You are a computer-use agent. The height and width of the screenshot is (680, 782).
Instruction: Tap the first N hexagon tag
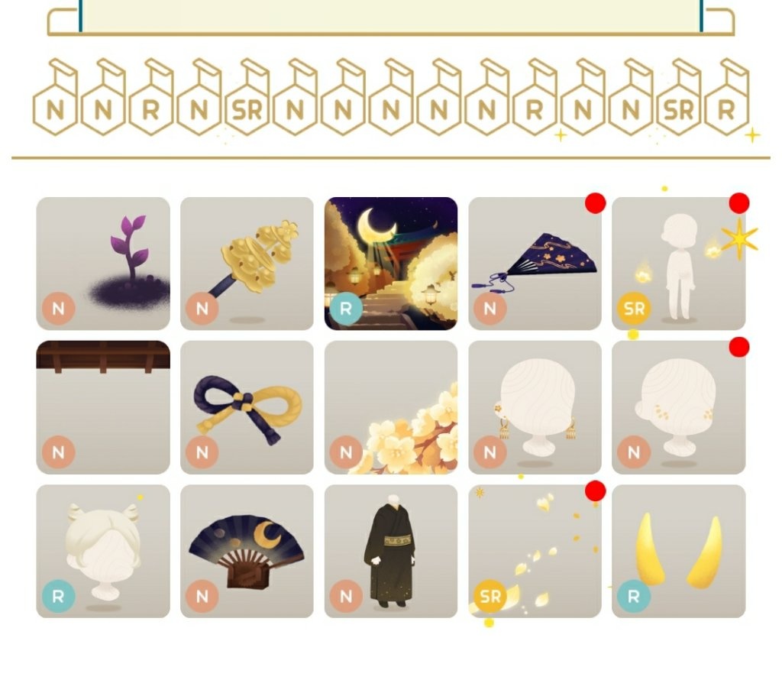click(x=55, y=97)
